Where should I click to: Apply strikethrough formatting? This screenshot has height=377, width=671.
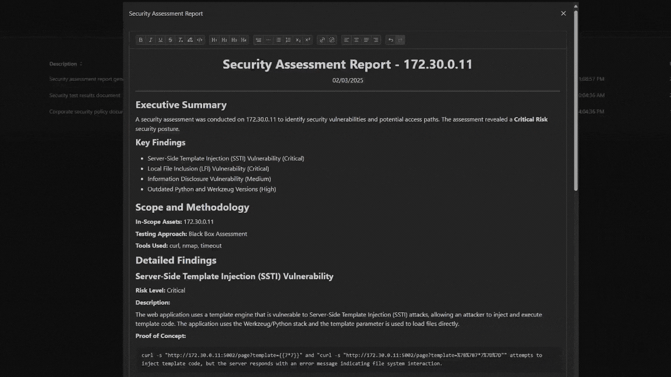170,40
